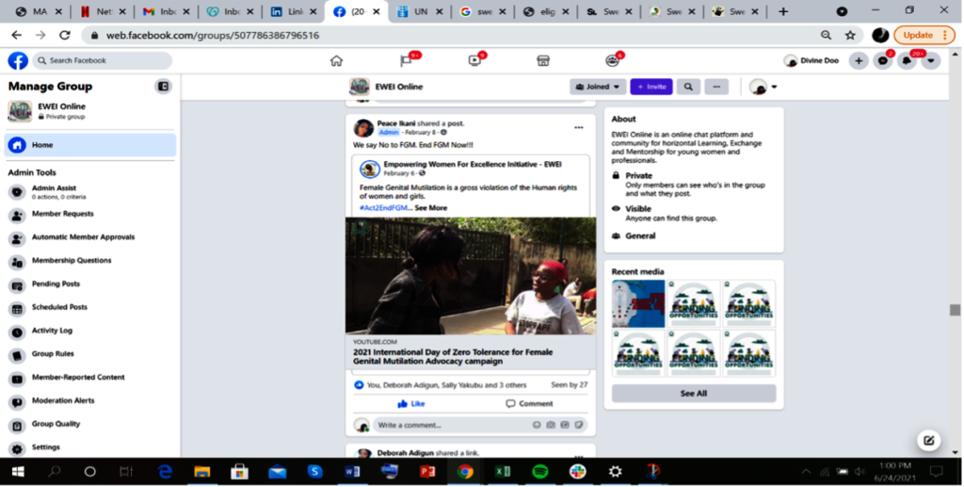Open Empowering Women For Excellence Initiative page

coord(473,164)
